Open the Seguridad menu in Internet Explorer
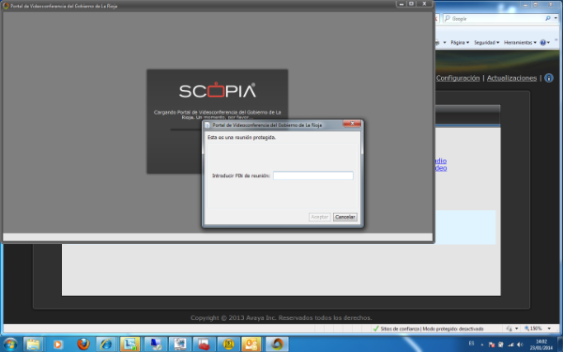 coord(486,42)
